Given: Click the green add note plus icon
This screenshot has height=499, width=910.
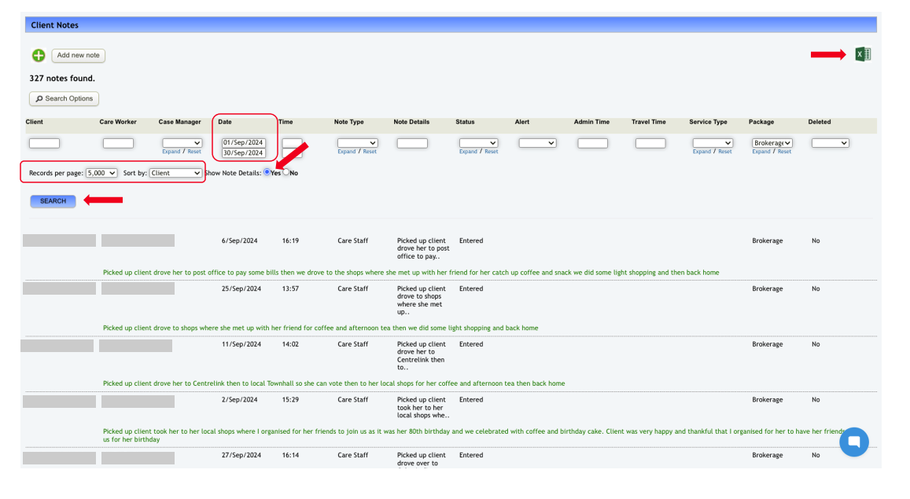Looking at the screenshot, I should tap(38, 56).
